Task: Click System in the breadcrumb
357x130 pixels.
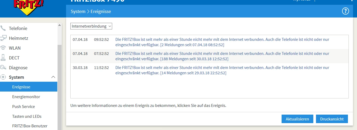Action: [x=78, y=11]
